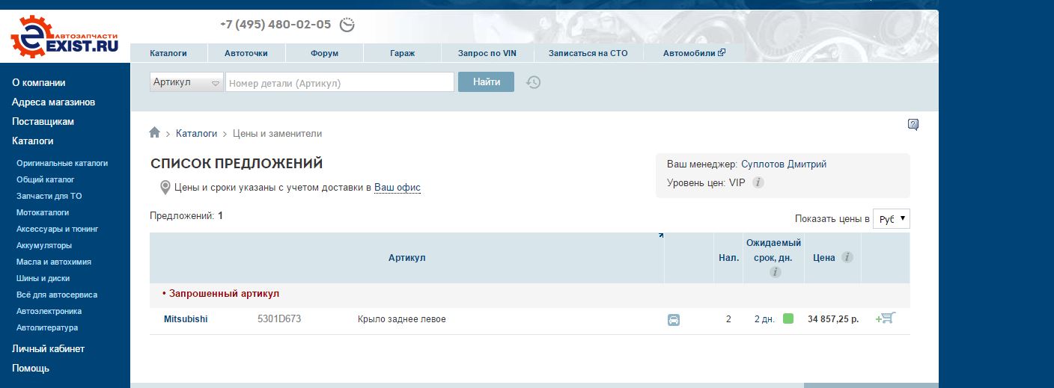
Task: Expand the table columns arrow icon
Action: [660, 235]
